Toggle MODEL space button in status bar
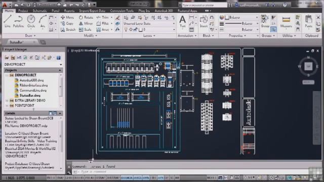The width and height of the screenshot is (324, 182). [x=212, y=177]
